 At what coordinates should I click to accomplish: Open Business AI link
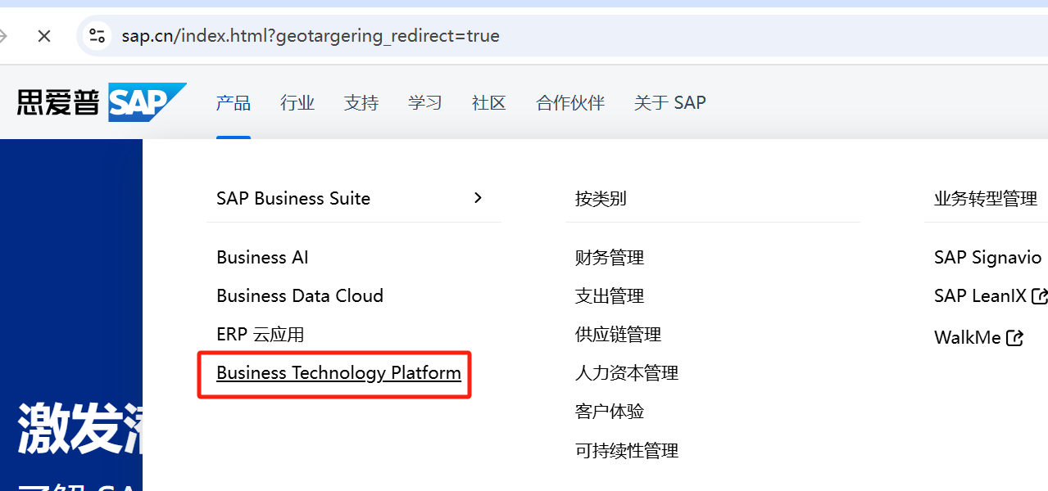click(x=262, y=257)
